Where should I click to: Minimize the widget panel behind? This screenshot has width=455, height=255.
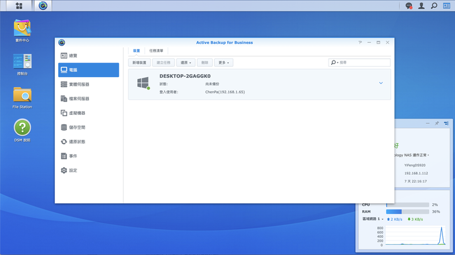427,123
